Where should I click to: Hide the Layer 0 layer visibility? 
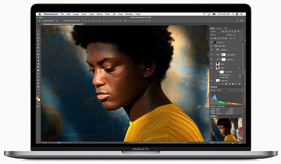(212, 42)
